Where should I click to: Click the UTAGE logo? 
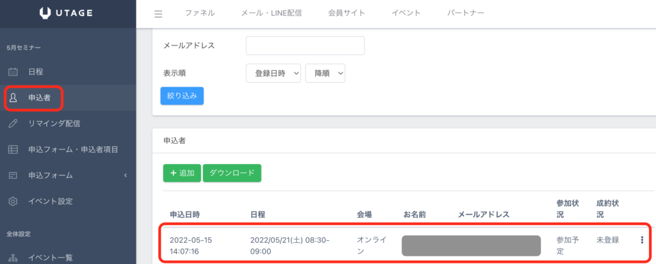pos(67,13)
